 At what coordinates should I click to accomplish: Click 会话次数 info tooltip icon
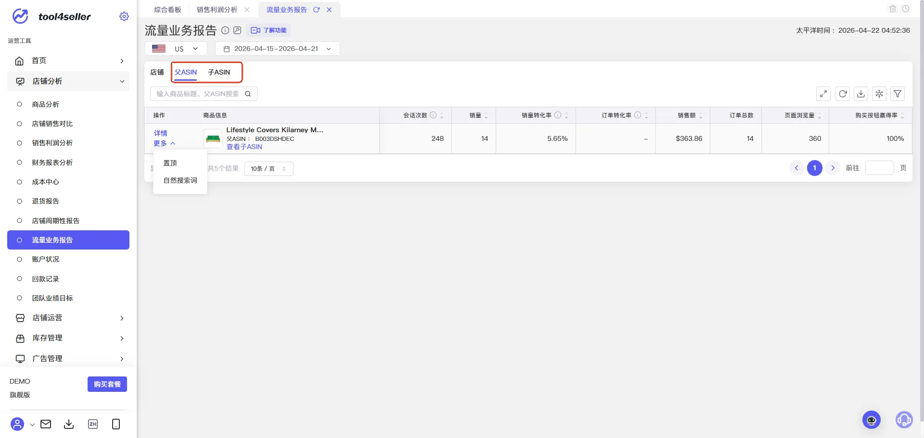tap(433, 115)
